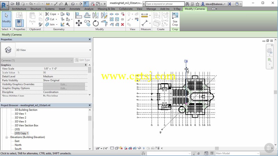Switch to the Massing & Site tab
This screenshot has width=278, height=156.
pos(106,9)
